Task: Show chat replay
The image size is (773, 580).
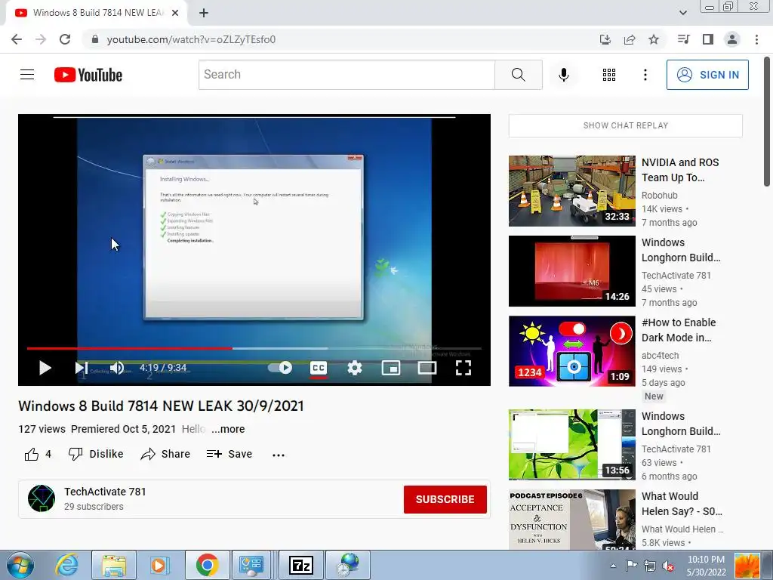Action: [626, 126]
